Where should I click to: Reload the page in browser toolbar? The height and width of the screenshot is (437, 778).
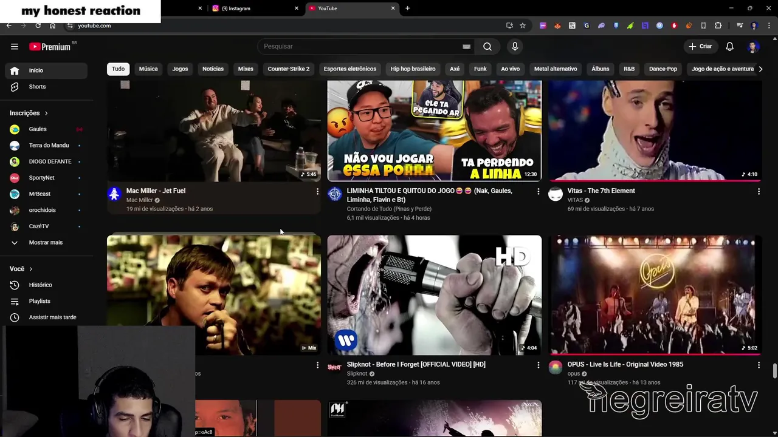click(38, 25)
